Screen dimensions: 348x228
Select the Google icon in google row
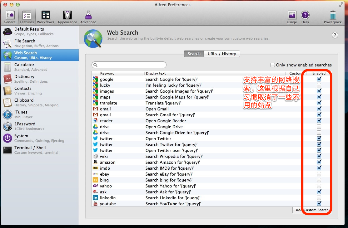point(95,79)
